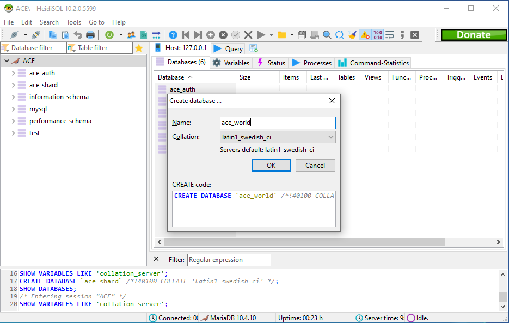Open the Search menu
The image size is (509, 323).
[49, 22]
